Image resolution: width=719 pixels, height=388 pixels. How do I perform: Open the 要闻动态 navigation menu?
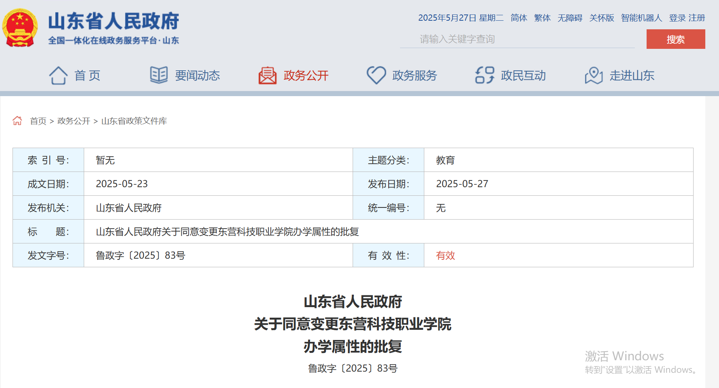point(198,75)
